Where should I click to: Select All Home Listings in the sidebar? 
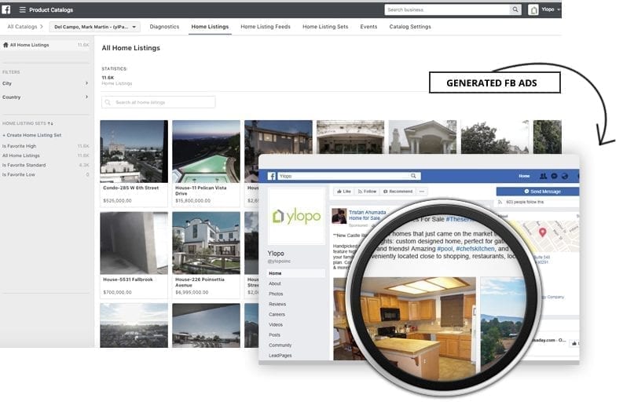[46, 45]
